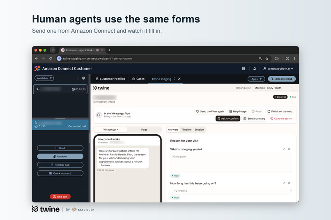The width and height of the screenshot is (331, 220).
Task: Select the Connected call contact row
Action: [60, 125]
